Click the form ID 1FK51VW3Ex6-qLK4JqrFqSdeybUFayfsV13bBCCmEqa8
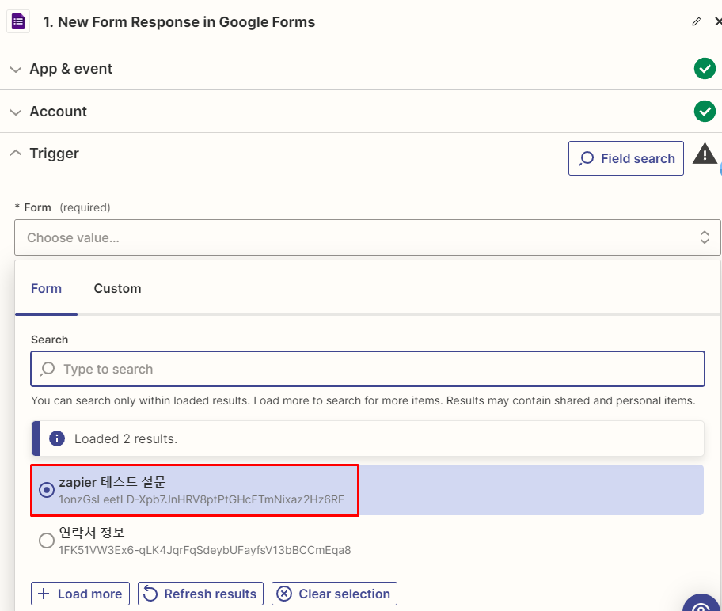 [x=205, y=550]
